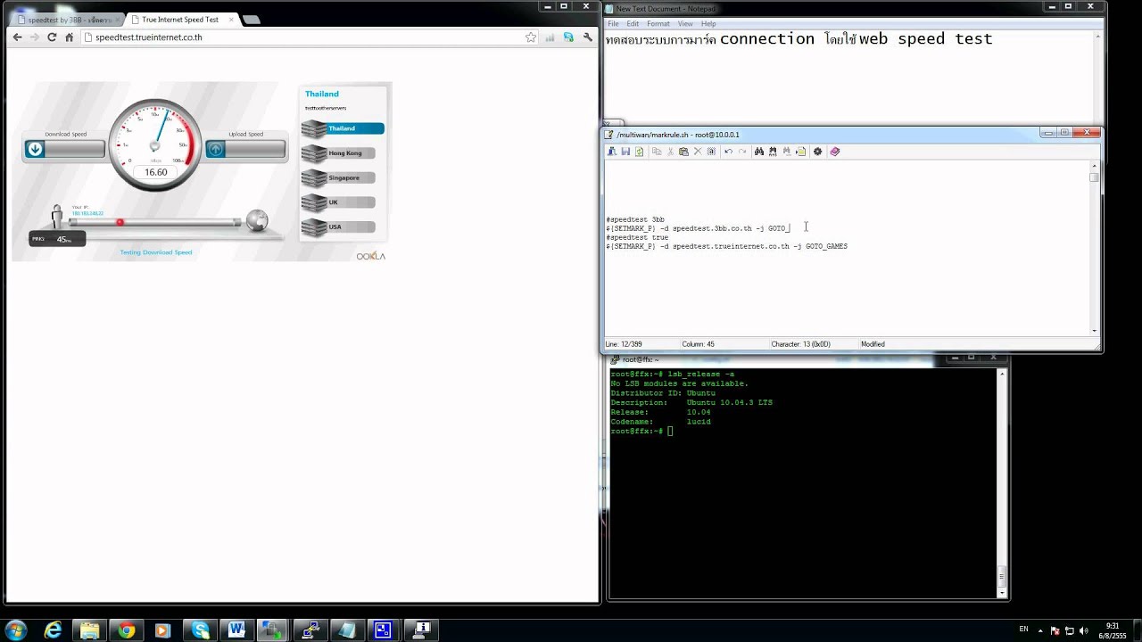Image resolution: width=1142 pixels, height=642 pixels.
Task: Click the root@ffx terminal prompt line
Action: click(x=642, y=432)
